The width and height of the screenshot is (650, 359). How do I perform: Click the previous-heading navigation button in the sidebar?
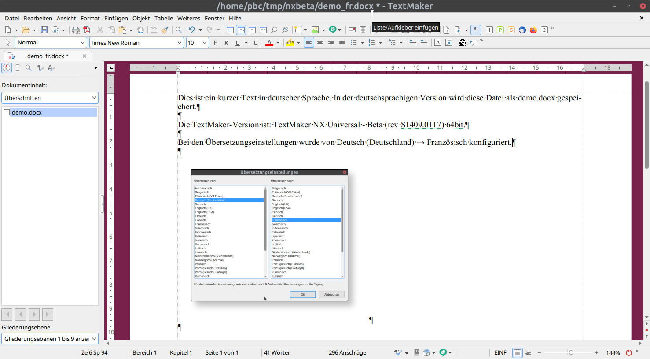click(x=21, y=315)
